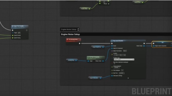The height and width of the screenshot is (96, 172).
Task: Click output pin of Owning Pawn variable
Action: [x=76, y=60]
